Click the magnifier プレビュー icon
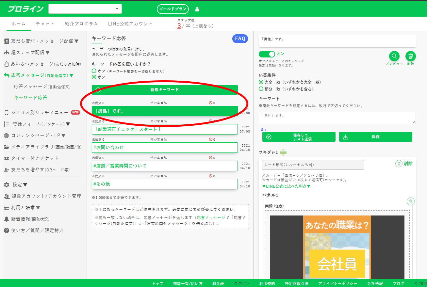Screen dimensions: 427x287 point(394,56)
